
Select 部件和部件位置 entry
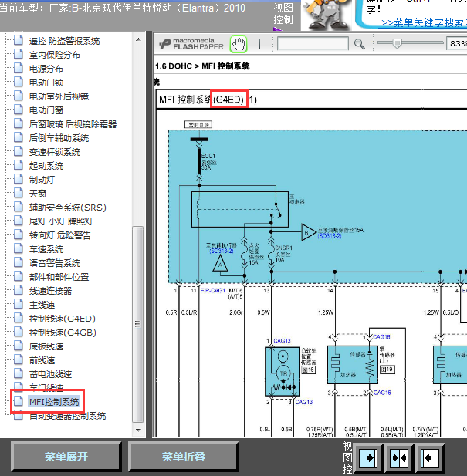(x=59, y=277)
